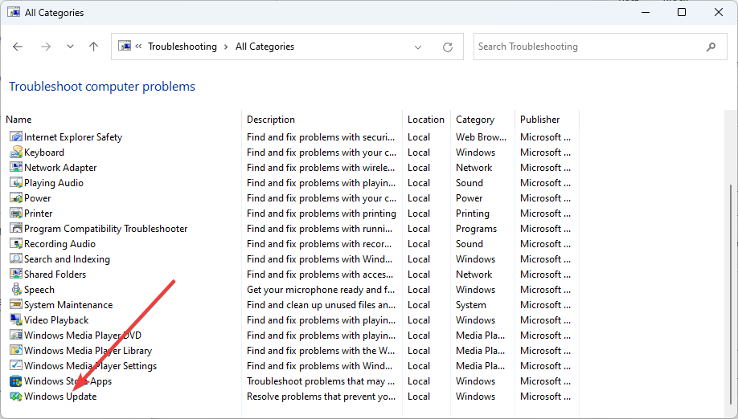Screen dimensions: 738x419
Task: Click the Network Adapter icon
Action: point(16,167)
